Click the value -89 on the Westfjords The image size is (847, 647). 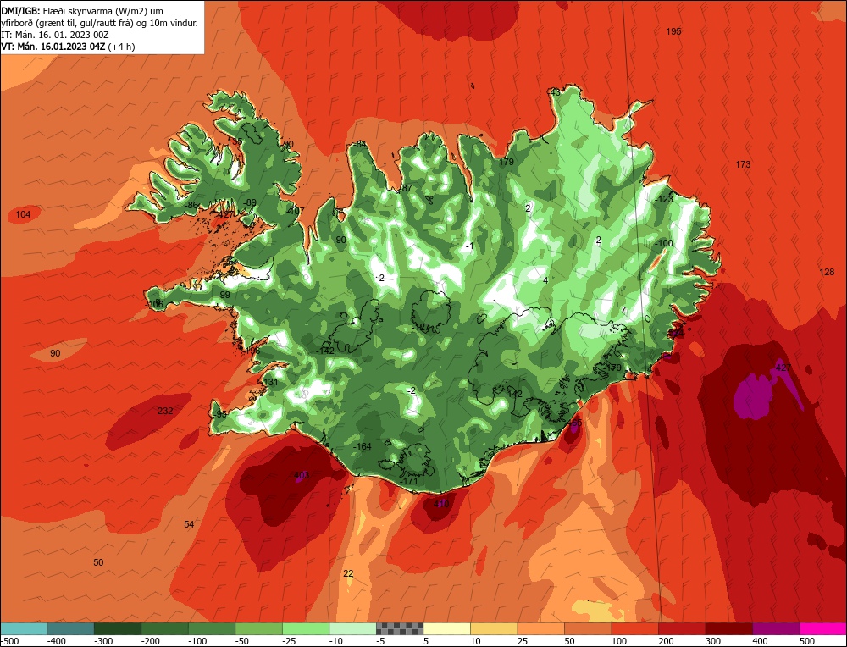249,202
